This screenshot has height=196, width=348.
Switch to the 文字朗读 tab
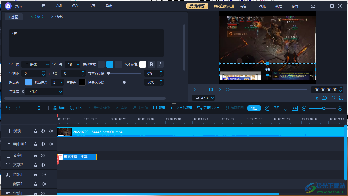tap(57, 17)
